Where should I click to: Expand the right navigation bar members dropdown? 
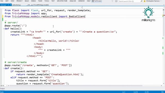click(x=164, y=7)
